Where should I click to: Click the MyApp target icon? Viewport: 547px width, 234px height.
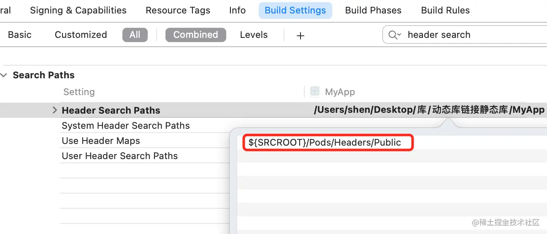(x=314, y=92)
